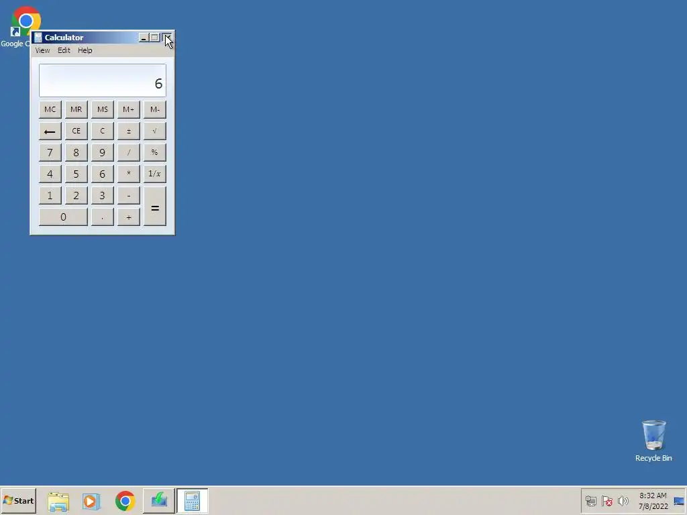Click the square root key
The height and width of the screenshot is (515, 687).
point(155,131)
